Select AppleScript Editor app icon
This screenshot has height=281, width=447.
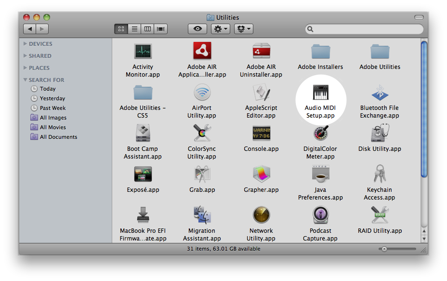(x=261, y=93)
